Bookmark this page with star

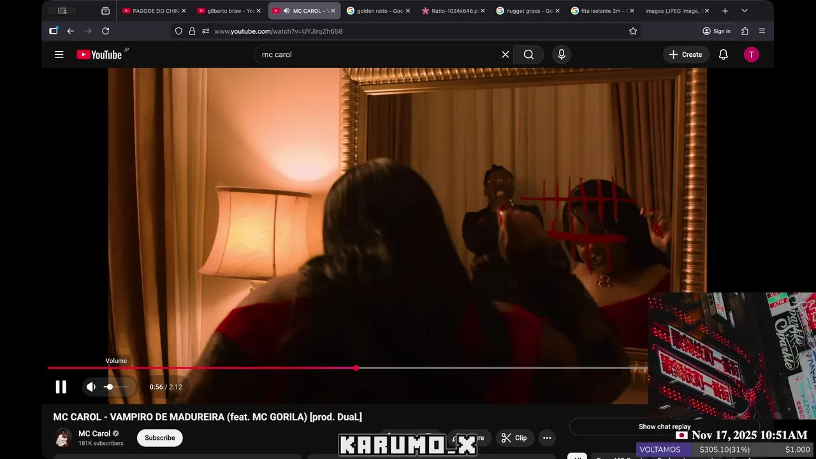(x=633, y=31)
